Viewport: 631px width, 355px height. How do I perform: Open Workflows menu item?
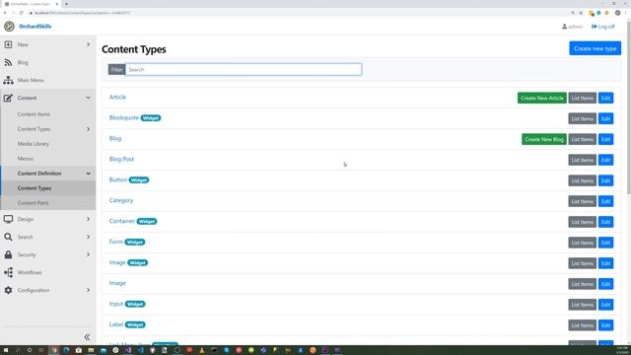pyautogui.click(x=30, y=272)
